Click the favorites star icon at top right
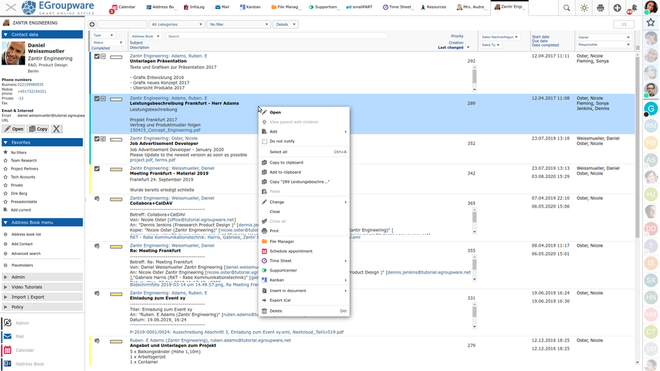The image size is (660, 371). pos(651,22)
